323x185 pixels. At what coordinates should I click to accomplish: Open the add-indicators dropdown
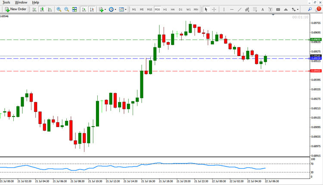[102, 9]
